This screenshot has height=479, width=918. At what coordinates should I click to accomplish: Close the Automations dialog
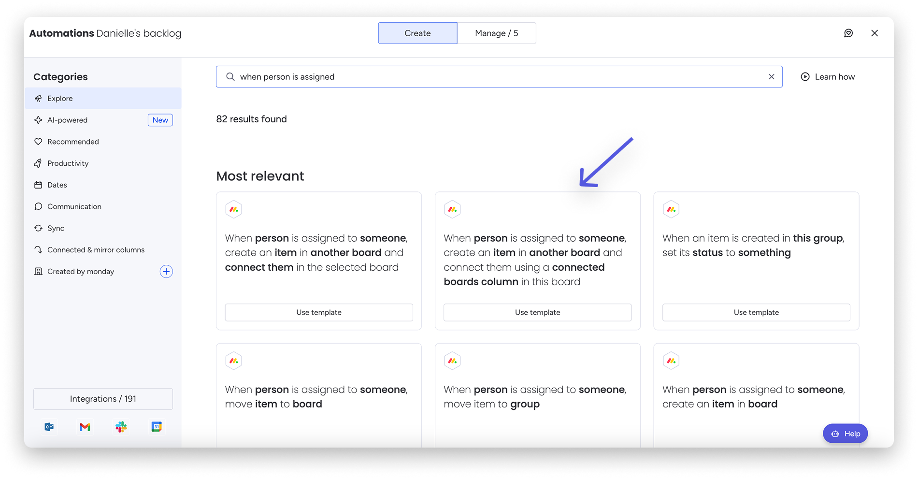tap(875, 33)
